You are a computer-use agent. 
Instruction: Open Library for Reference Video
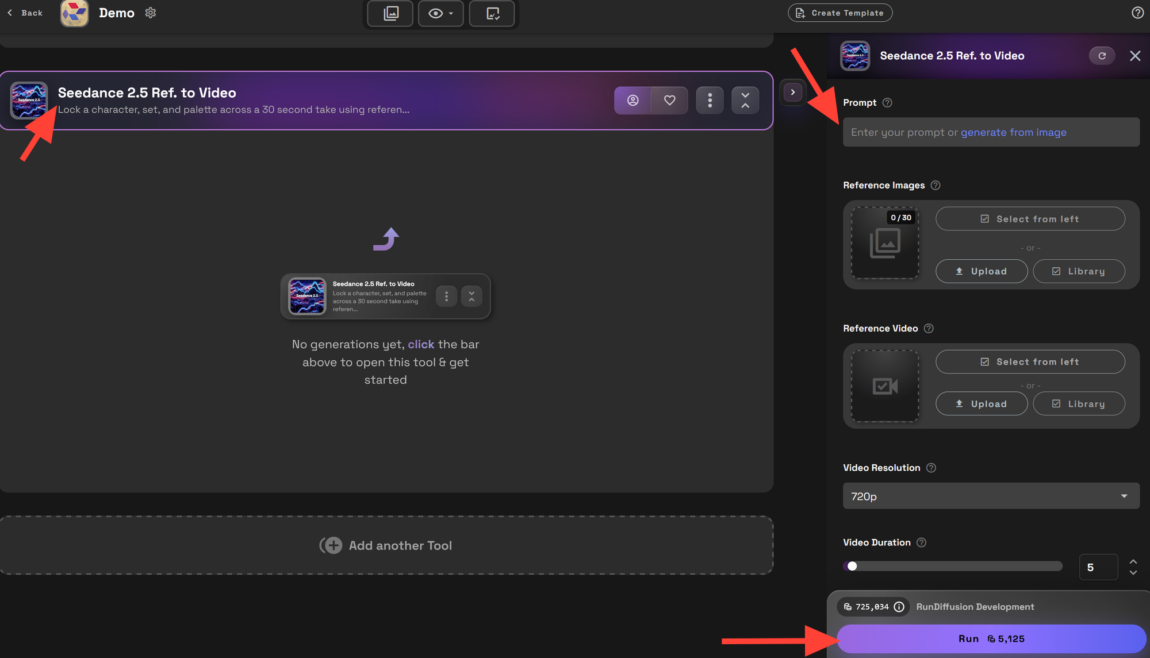tap(1079, 403)
